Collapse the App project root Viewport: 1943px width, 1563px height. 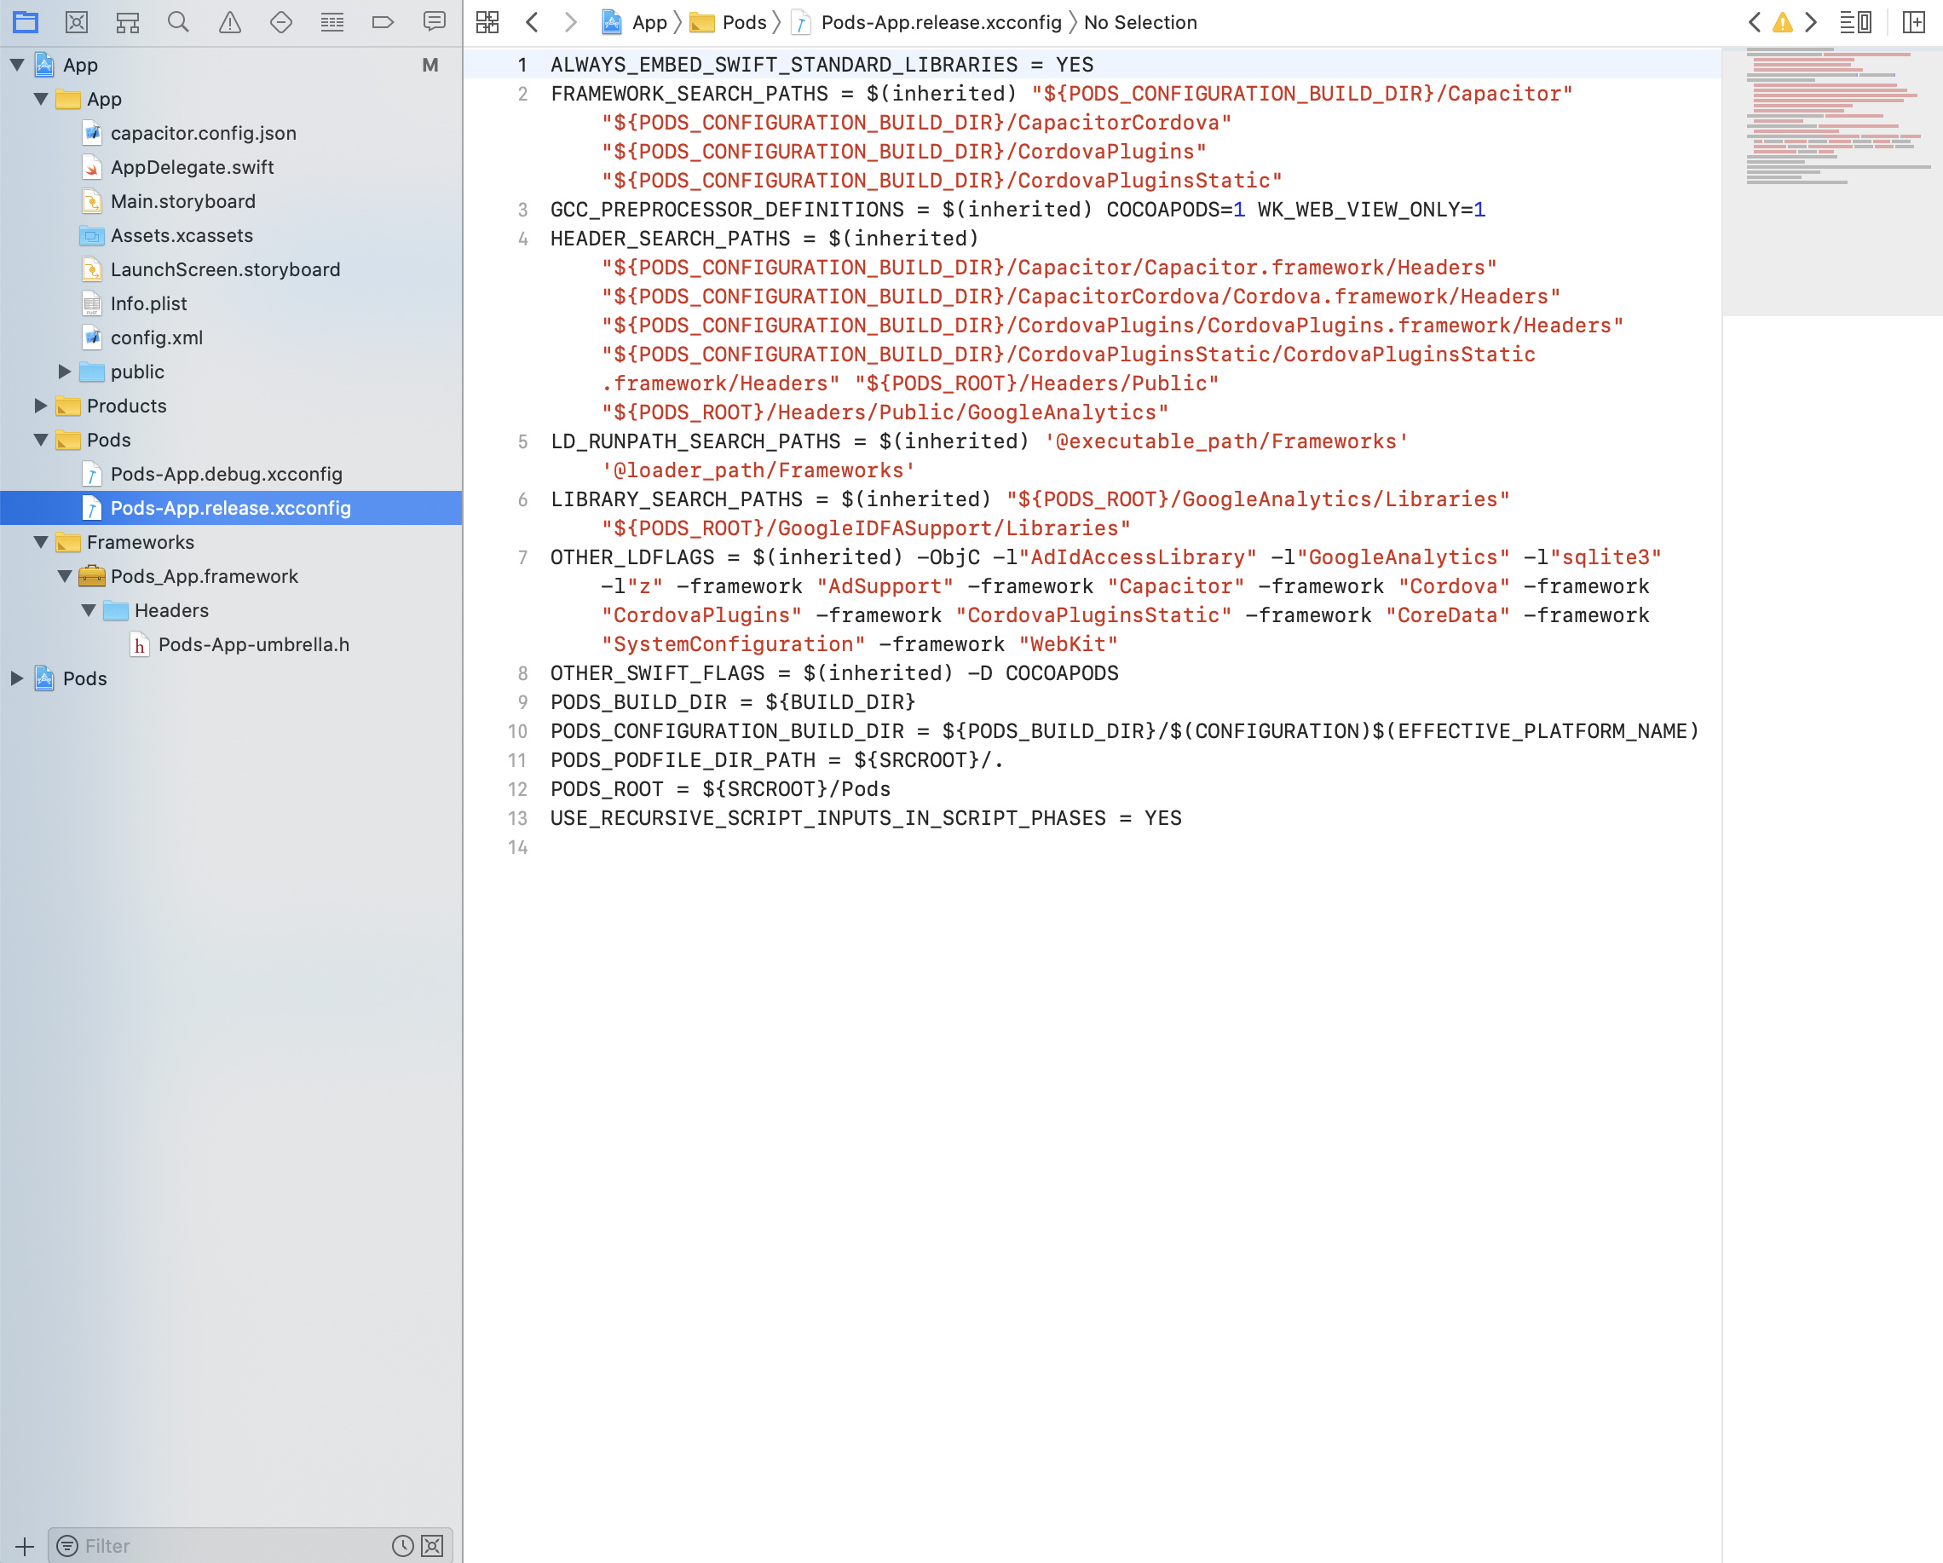(17, 65)
